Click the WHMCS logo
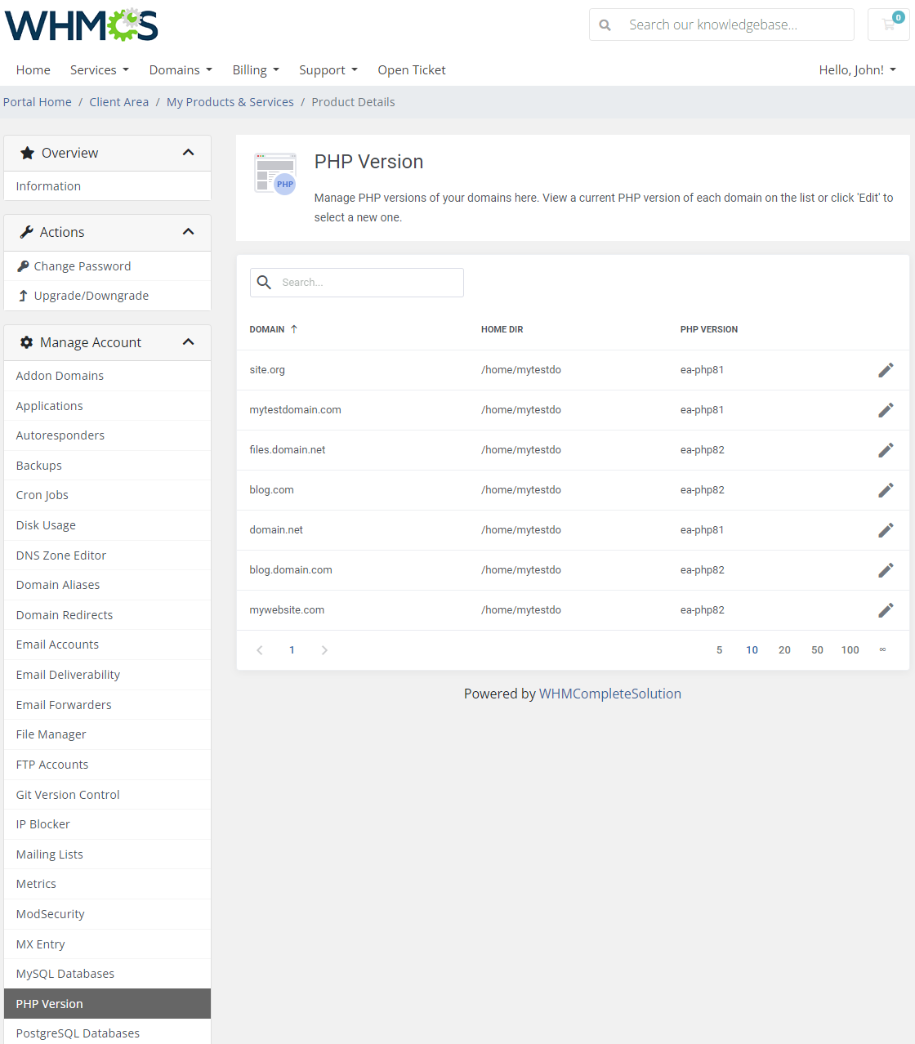Viewport: 915px width, 1044px height. pos(82,25)
